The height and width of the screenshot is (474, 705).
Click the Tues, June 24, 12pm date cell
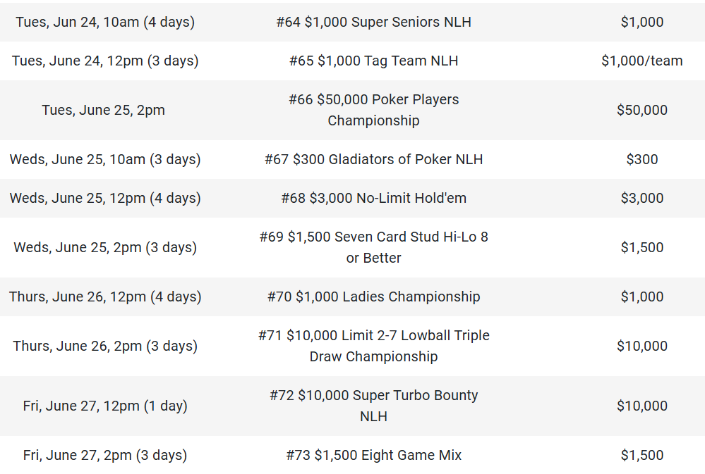point(105,61)
